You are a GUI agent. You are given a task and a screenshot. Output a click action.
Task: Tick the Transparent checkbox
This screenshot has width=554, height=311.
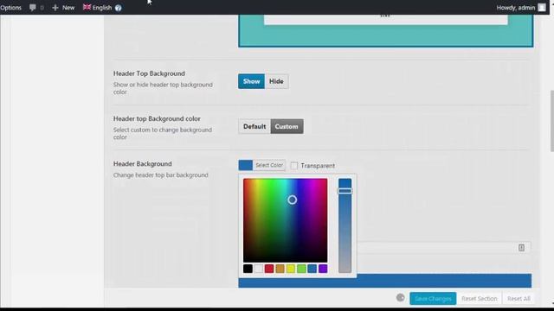[294, 165]
